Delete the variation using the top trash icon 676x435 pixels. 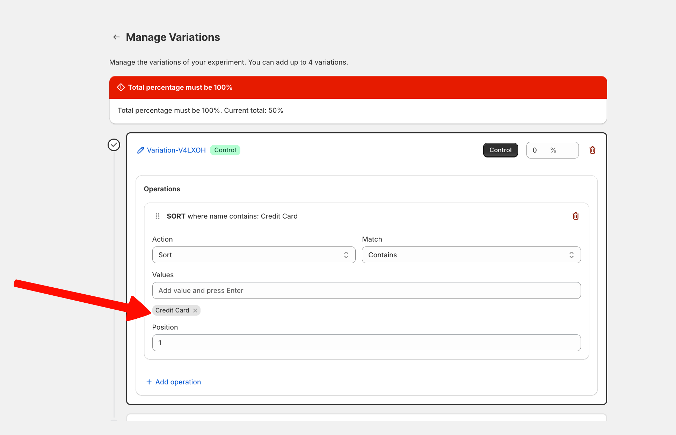tap(592, 150)
